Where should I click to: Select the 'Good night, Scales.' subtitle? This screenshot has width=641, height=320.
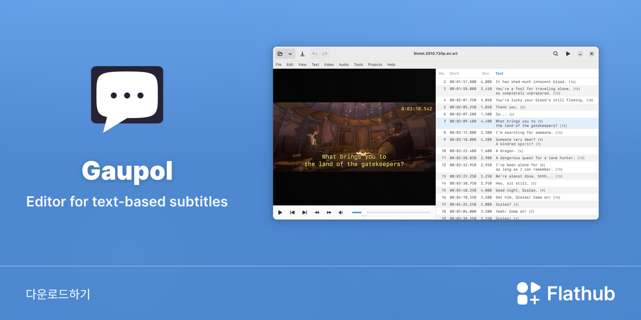point(517,190)
